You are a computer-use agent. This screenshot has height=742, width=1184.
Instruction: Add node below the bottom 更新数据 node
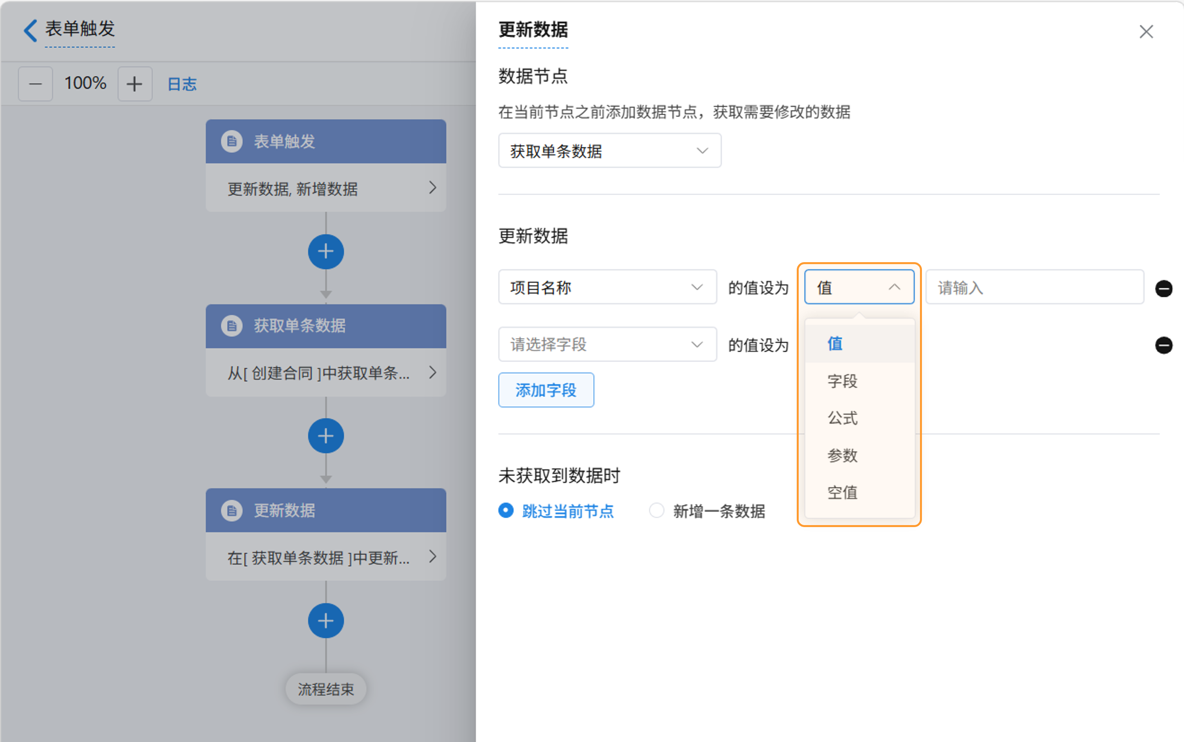[x=326, y=621]
